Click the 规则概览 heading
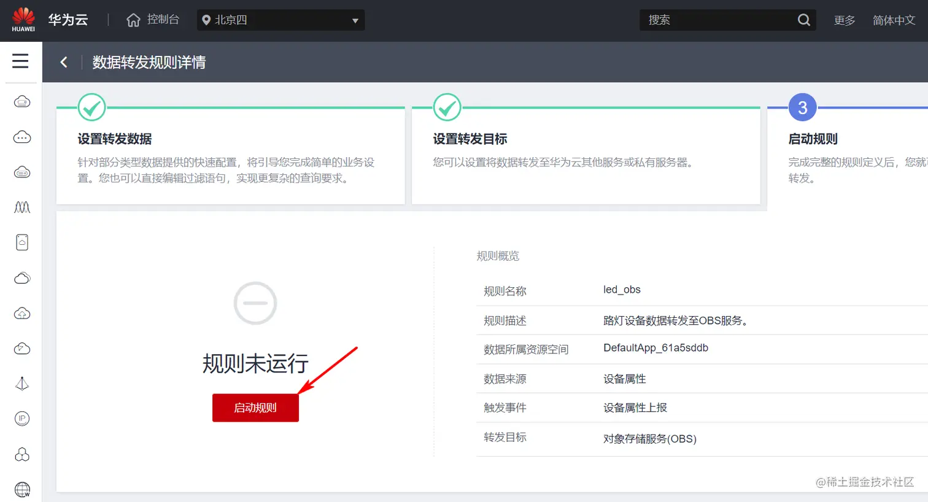Image resolution: width=928 pixels, height=502 pixels. [498, 256]
